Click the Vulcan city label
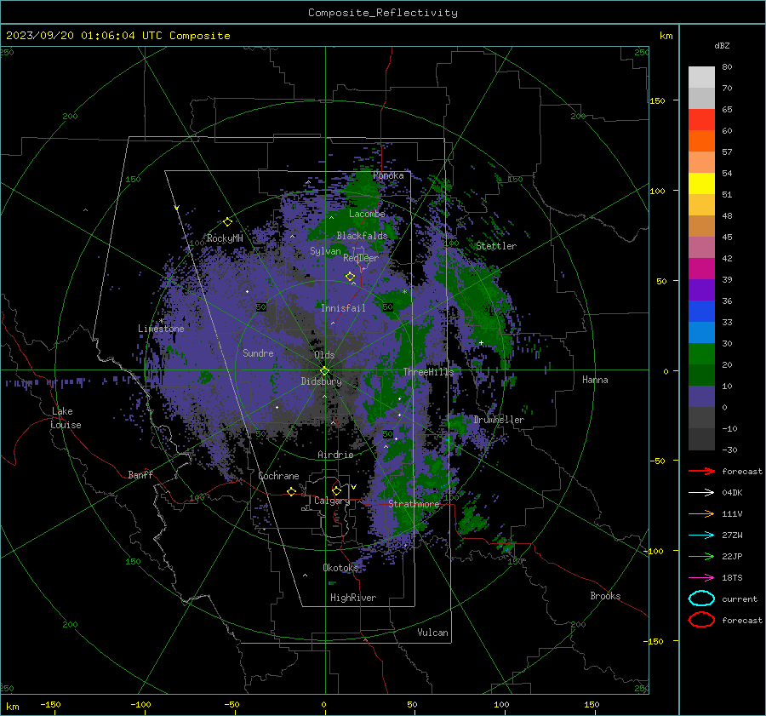The height and width of the screenshot is (716, 766). (433, 633)
